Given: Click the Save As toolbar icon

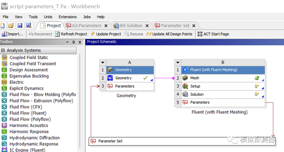Looking at the screenshot, I should coord(29,26).
